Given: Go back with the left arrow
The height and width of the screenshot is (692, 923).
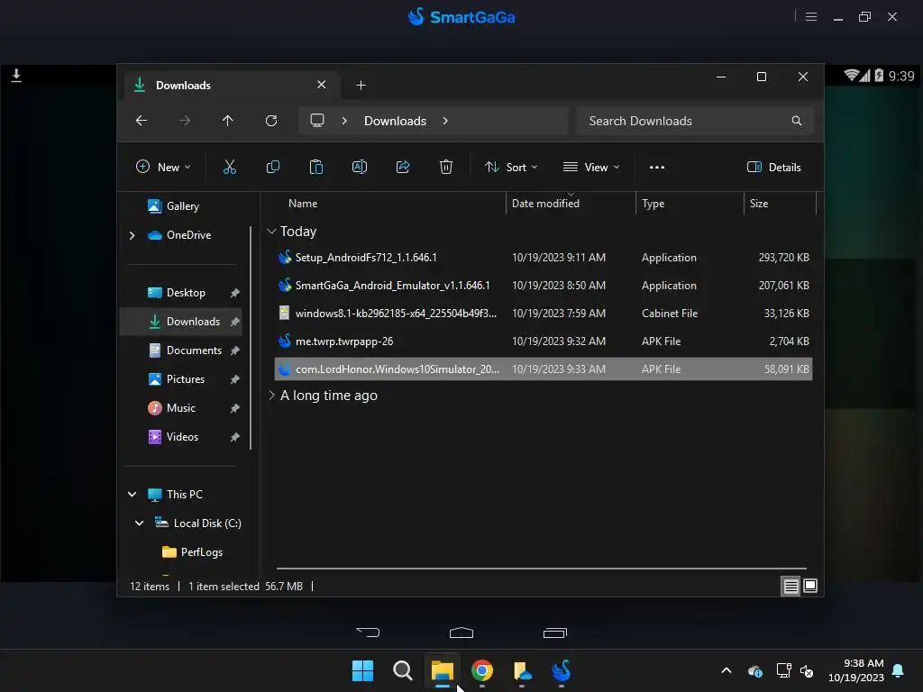Looking at the screenshot, I should click(142, 121).
